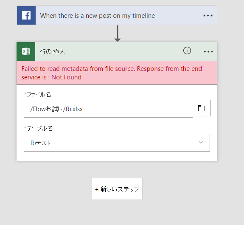Click the 行の挿入 action title
The image size is (244, 225).
click(x=53, y=51)
